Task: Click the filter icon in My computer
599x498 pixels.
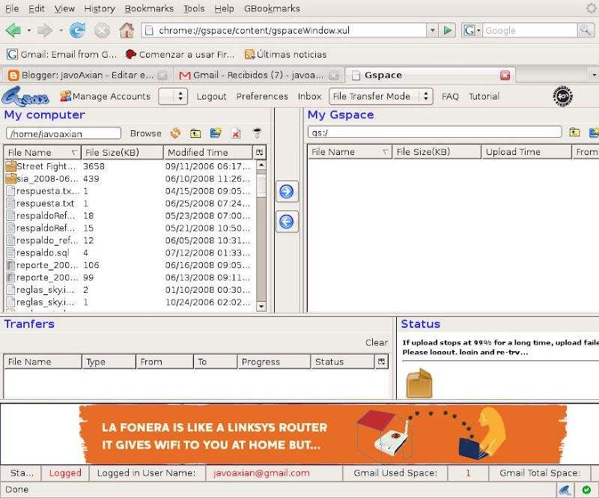Action: click(257, 133)
